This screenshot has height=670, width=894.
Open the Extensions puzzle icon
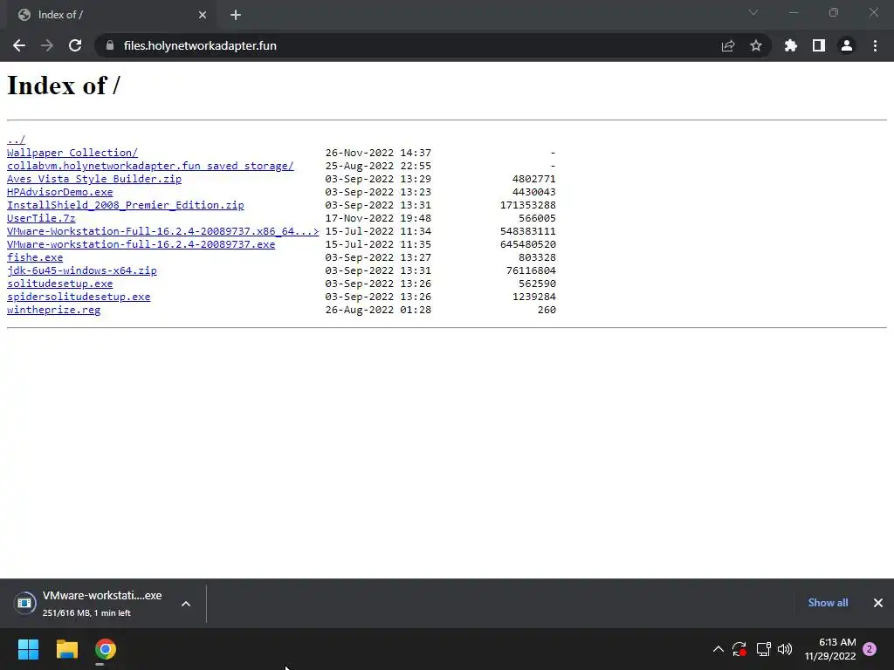[x=791, y=45]
